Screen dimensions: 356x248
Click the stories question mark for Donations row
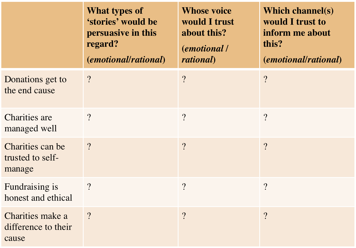click(89, 79)
